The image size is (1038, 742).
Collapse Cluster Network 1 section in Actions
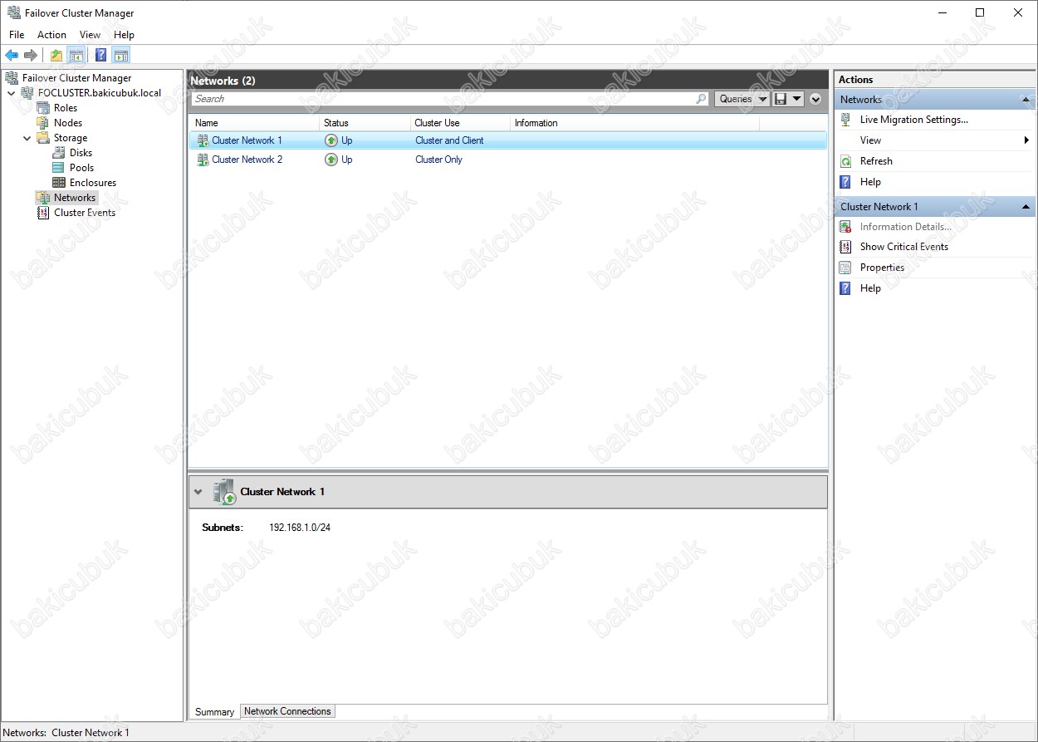[x=1026, y=207]
